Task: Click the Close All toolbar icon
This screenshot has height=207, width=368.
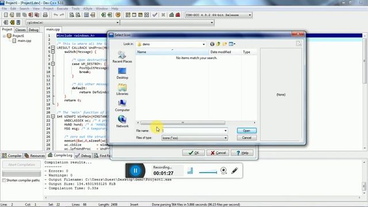Action: pos(37,15)
